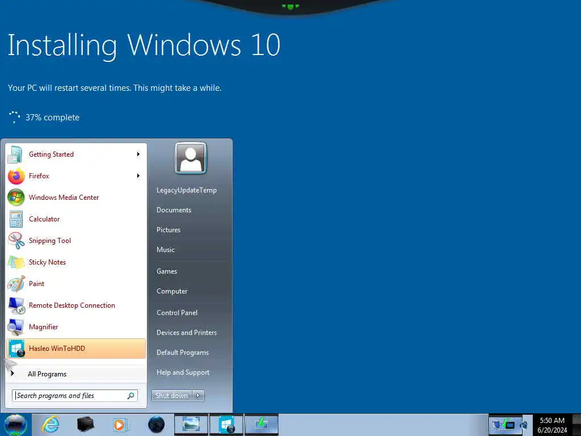The image size is (581, 436).
Task: Click the Calculator icon
Action: [x=16, y=219]
